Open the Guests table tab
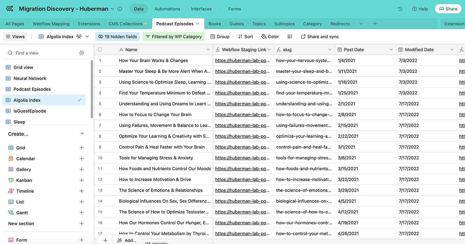 [237, 24]
